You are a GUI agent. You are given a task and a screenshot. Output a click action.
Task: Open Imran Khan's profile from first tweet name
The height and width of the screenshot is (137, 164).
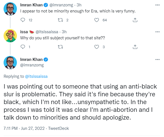[x=31, y=5]
